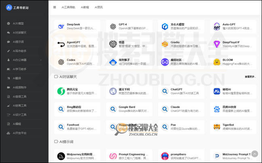Click the GPT-4 OpenAI logo icon
This screenshot has width=262, height=163.
113,27
